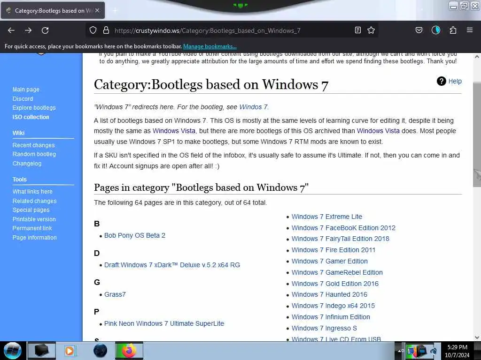Follow the Windos 7 bootleg link
481x360 pixels.
tap(253, 107)
